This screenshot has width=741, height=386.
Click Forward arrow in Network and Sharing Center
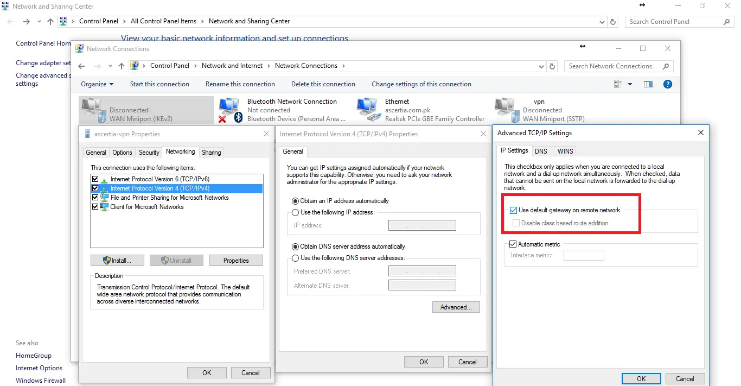[26, 22]
